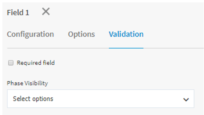Show phase visibility choices via down arrow
The height and width of the screenshot is (115, 204).
pyautogui.click(x=186, y=99)
